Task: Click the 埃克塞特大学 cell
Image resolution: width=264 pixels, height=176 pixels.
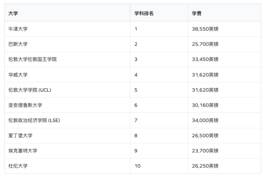Action: pyautogui.click(x=23, y=151)
